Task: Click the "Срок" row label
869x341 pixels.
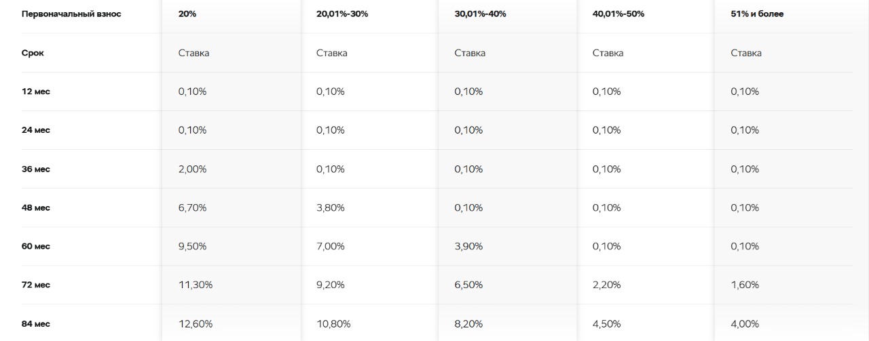Action: pyautogui.click(x=33, y=53)
